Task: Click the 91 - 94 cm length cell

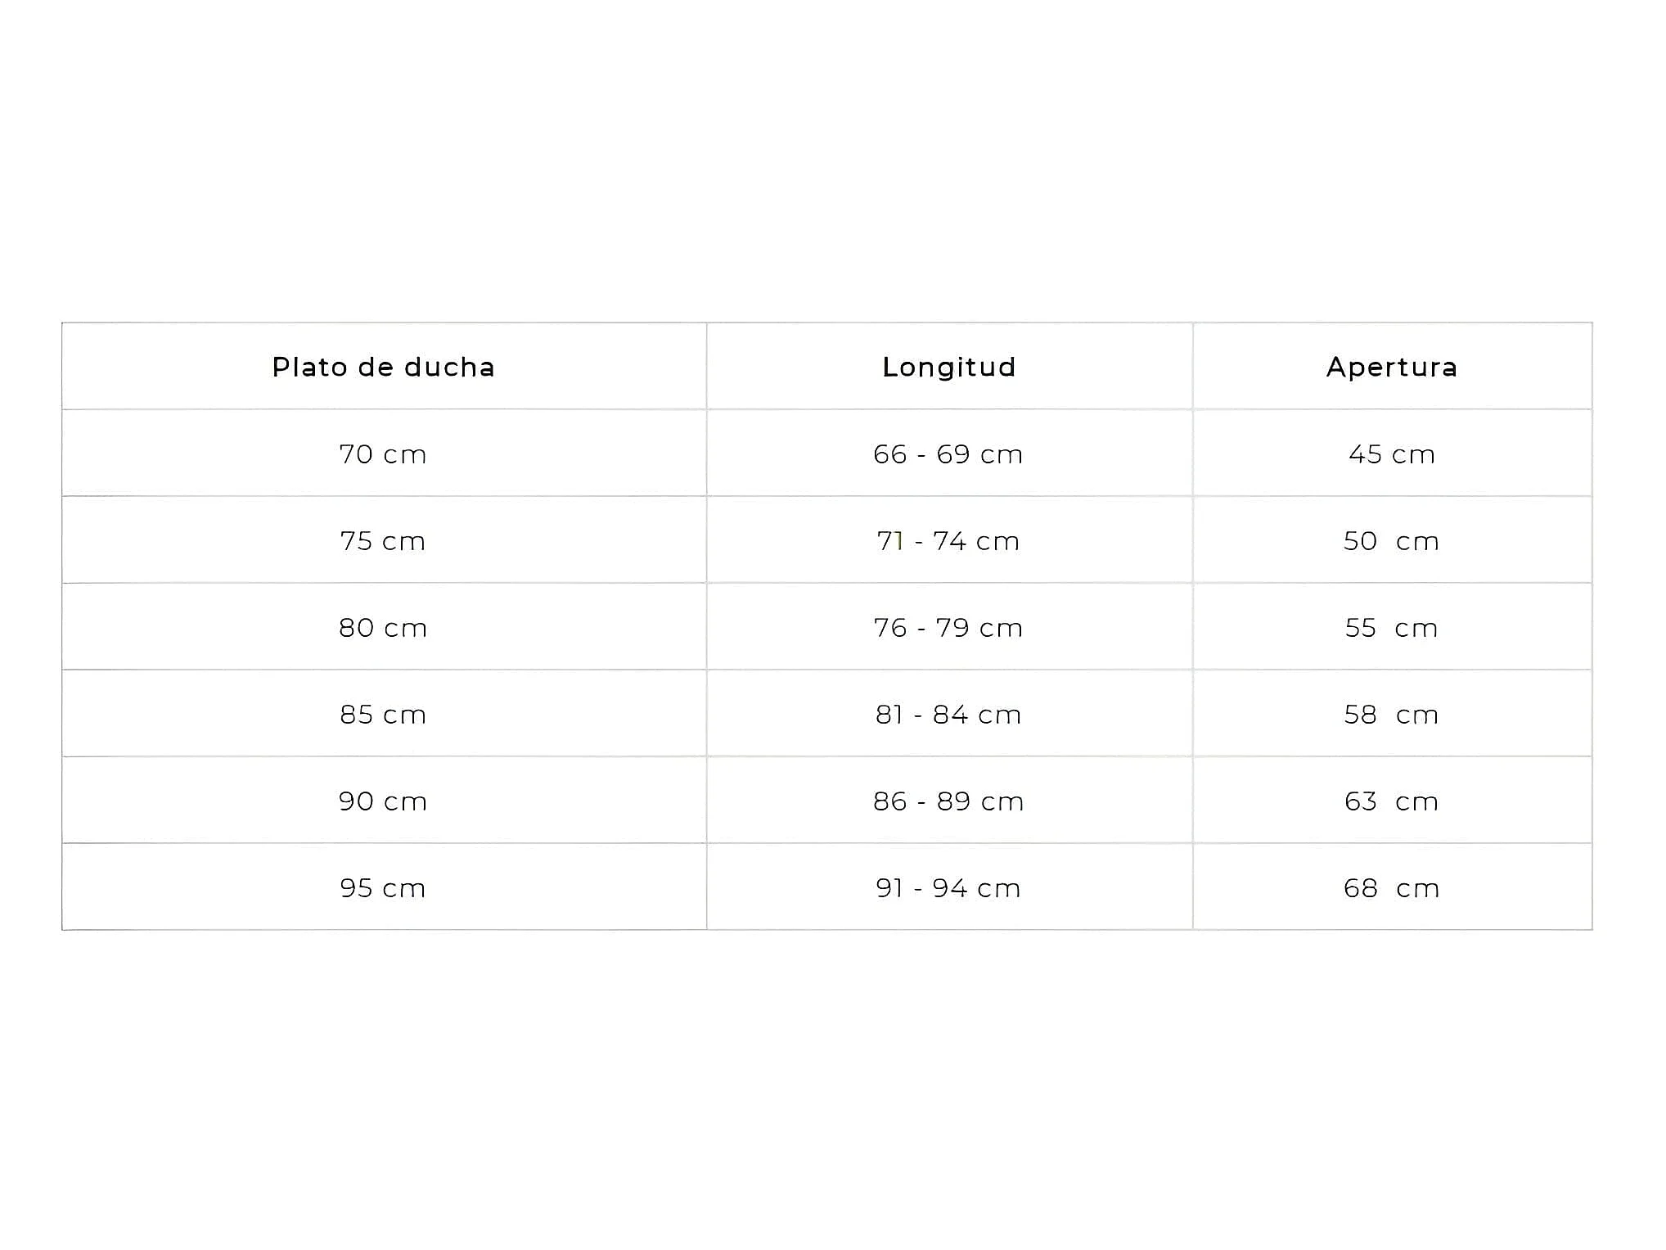Action: click(x=948, y=888)
